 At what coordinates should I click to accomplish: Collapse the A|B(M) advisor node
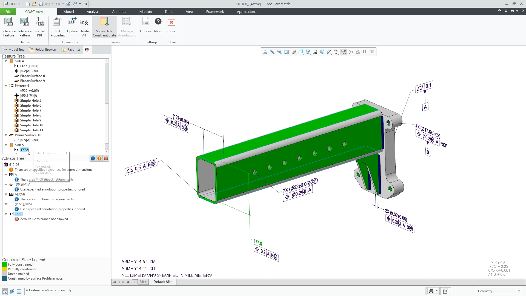[6, 194]
